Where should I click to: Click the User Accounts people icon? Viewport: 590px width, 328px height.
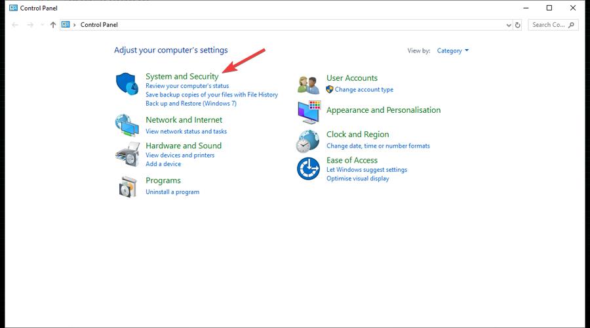coord(308,85)
